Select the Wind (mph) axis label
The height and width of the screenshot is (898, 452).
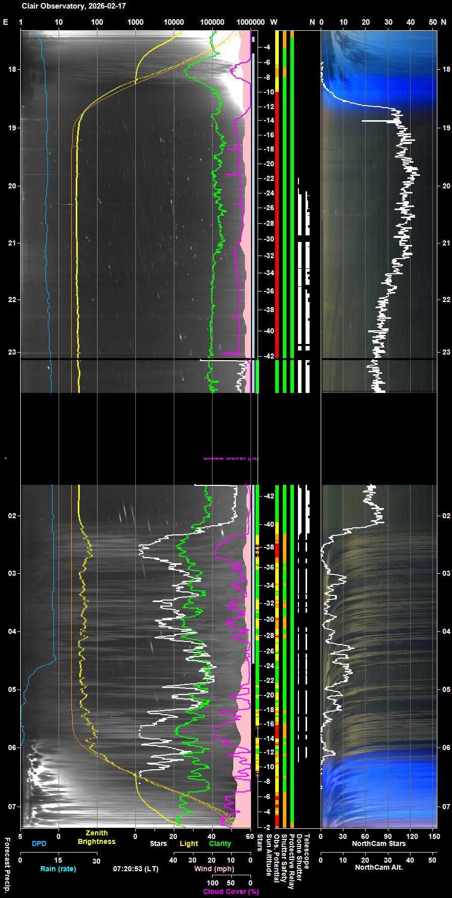click(x=213, y=869)
